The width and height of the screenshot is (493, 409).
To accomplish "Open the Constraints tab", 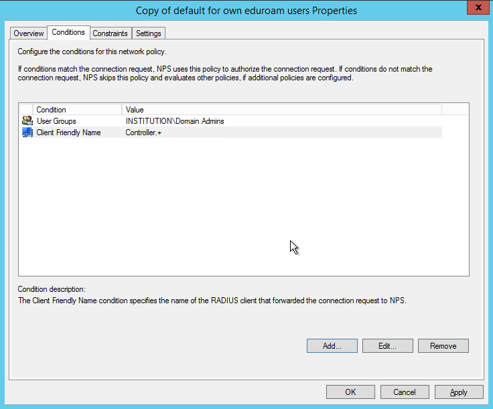I will click(x=110, y=33).
